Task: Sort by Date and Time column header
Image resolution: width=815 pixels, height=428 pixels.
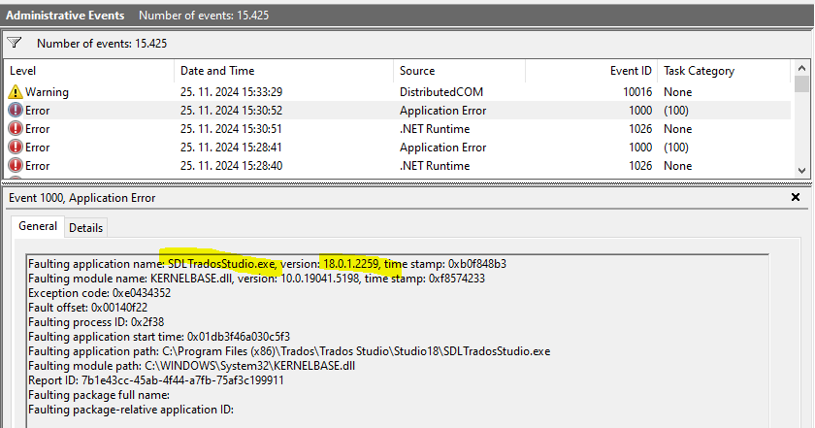Action: click(x=283, y=71)
